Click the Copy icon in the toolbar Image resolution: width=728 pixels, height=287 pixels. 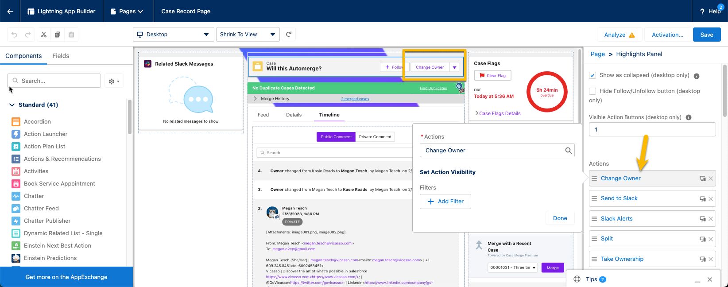click(x=58, y=35)
